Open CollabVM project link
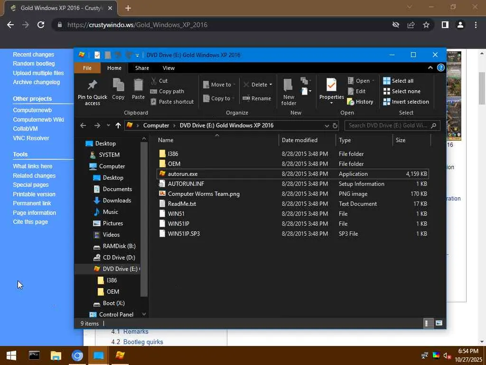The width and height of the screenshot is (486, 365). point(26,128)
